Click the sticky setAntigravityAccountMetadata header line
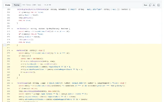This screenshot has height=102, width=164. coord(74,9)
